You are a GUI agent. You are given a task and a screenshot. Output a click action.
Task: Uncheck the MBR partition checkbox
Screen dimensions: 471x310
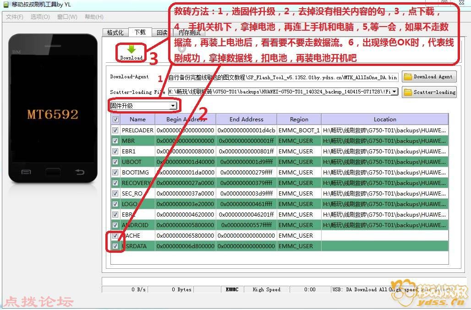[x=115, y=141]
